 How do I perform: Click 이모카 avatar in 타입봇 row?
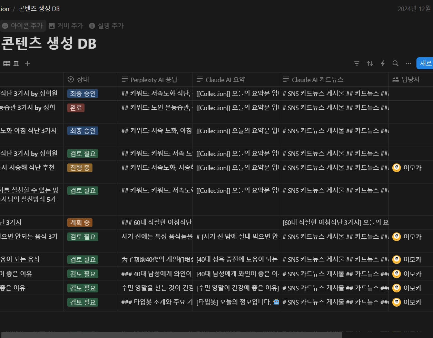[396, 302]
